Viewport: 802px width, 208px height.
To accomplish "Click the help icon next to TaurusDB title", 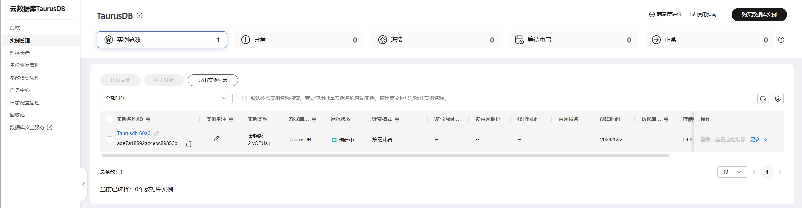I will 140,15.
